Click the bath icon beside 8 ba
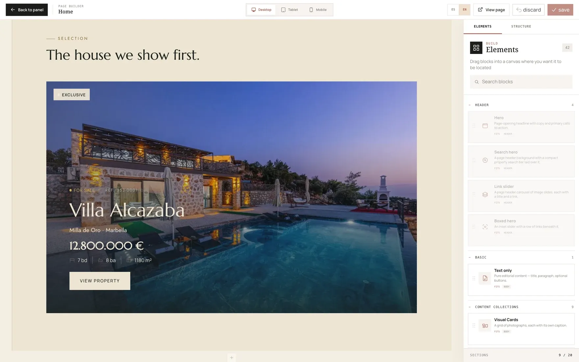This screenshot has width=579, height=362. [x=100, y=260]
